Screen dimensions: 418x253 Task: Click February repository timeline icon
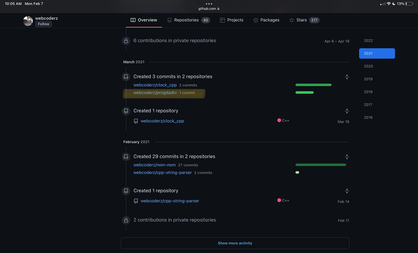click(x=126, y=191)
